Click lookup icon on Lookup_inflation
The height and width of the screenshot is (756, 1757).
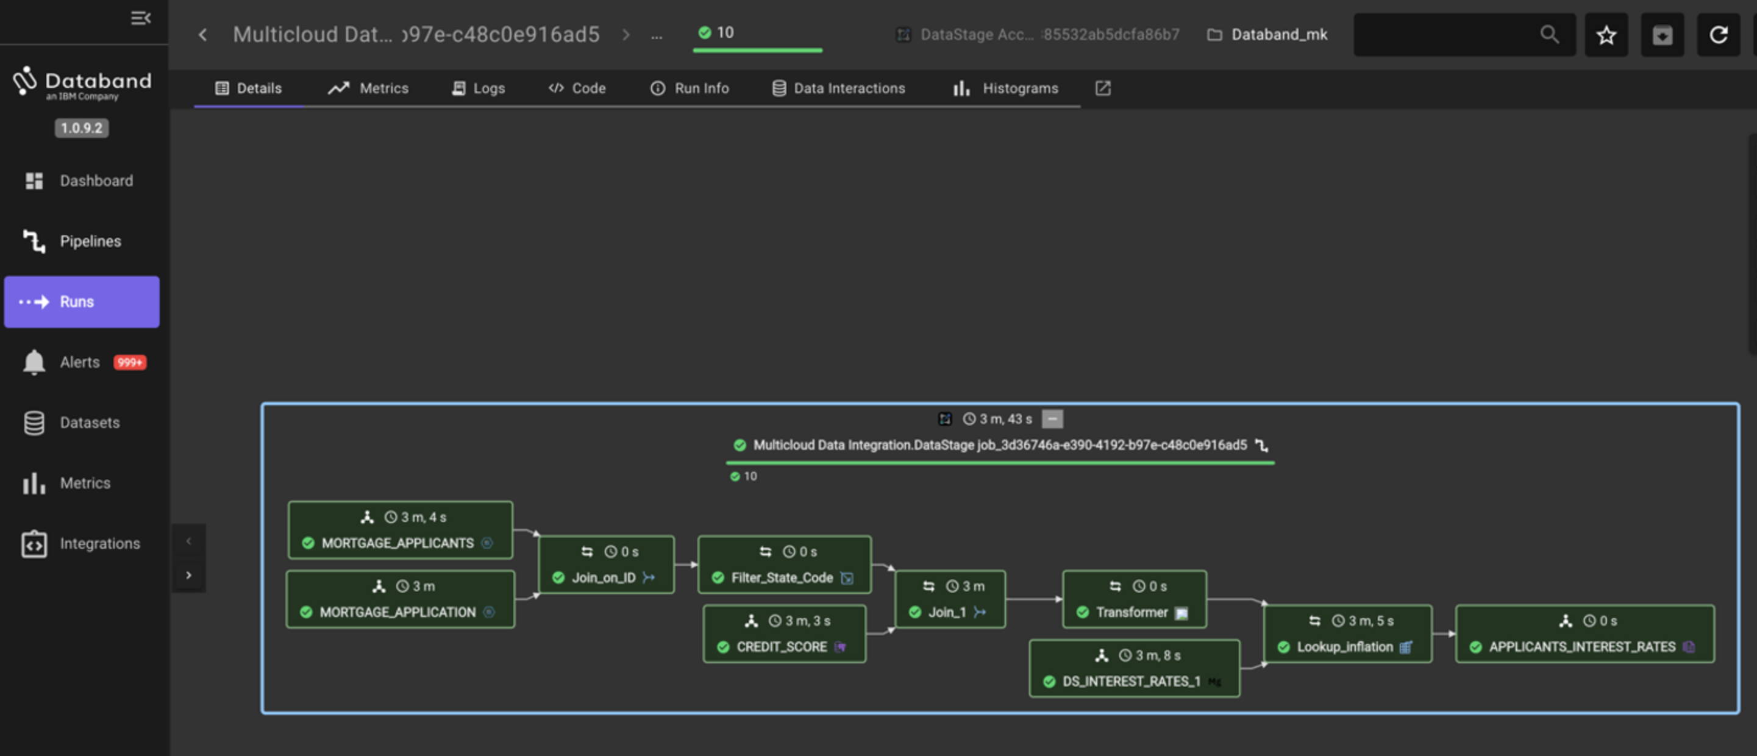pos(1406,647)
